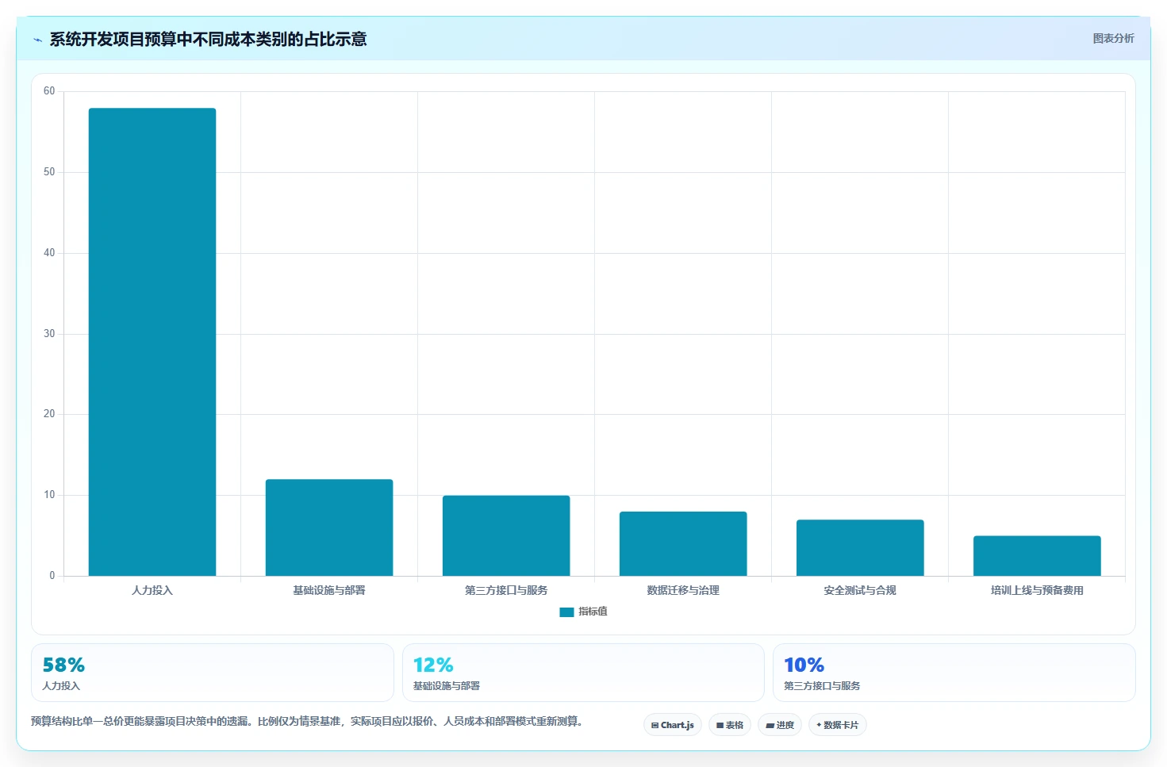The height and width of the screenshot is (767, 1167).
Task: Click the footnote text about 预算结构
Action: pos(307,721)
